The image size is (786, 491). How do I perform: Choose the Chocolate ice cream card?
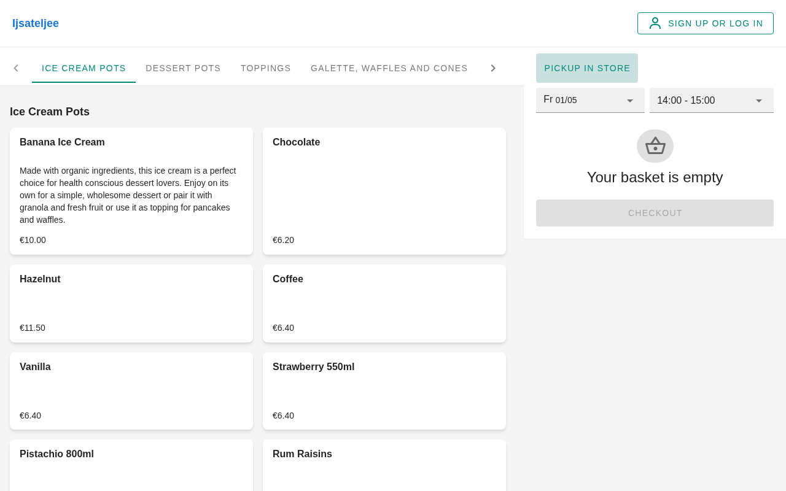tap(384, 191)
